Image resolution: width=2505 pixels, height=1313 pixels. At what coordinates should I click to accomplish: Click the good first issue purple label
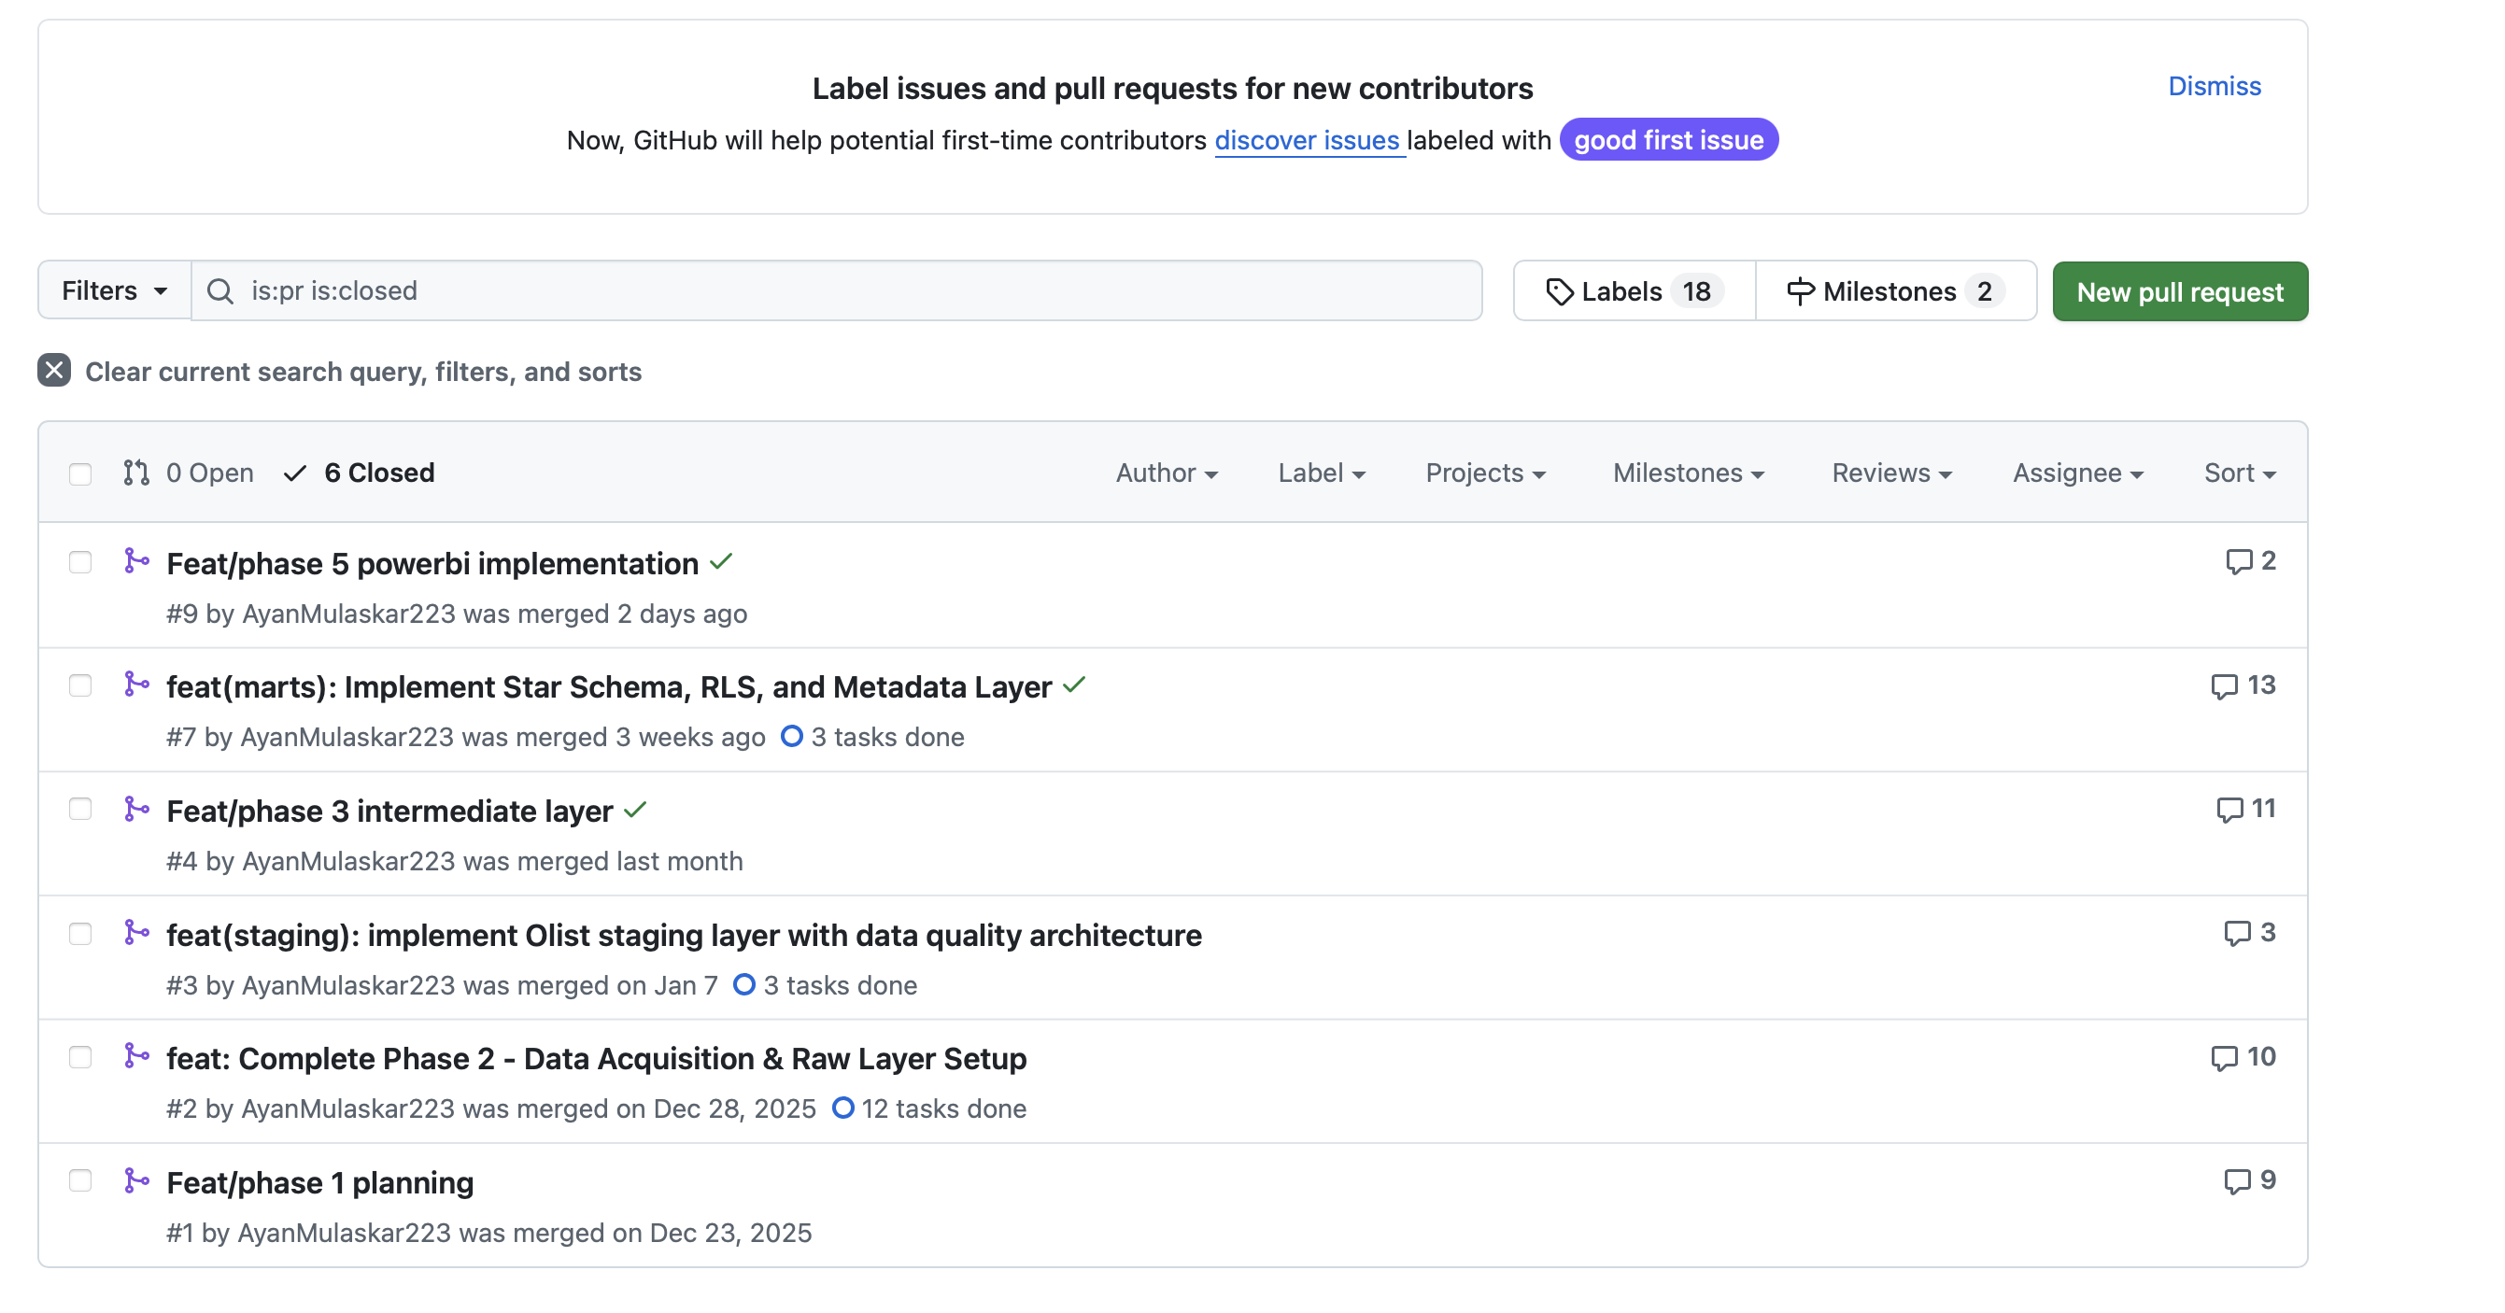(1668, 140)
